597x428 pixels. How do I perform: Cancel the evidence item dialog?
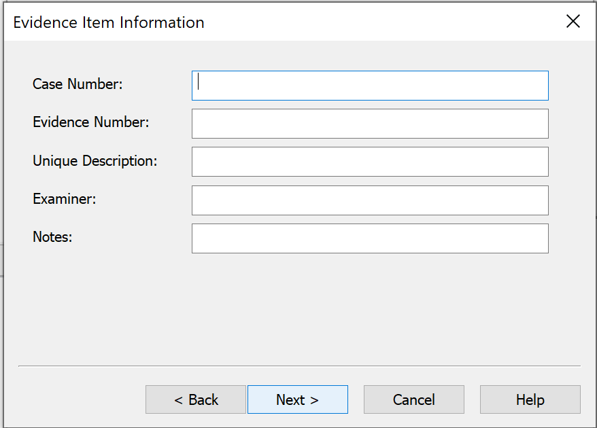[413, 399]
